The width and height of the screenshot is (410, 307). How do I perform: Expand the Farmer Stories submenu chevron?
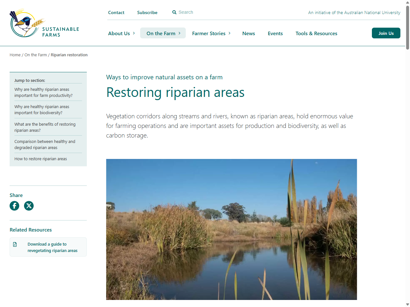[x=230, y=33]
